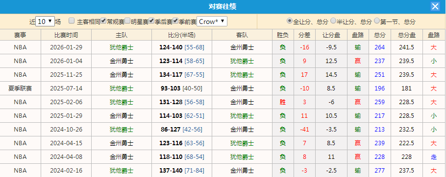Click the date 2024-04-15
Viewport: 446px width, 177px height.
(66, 143)
